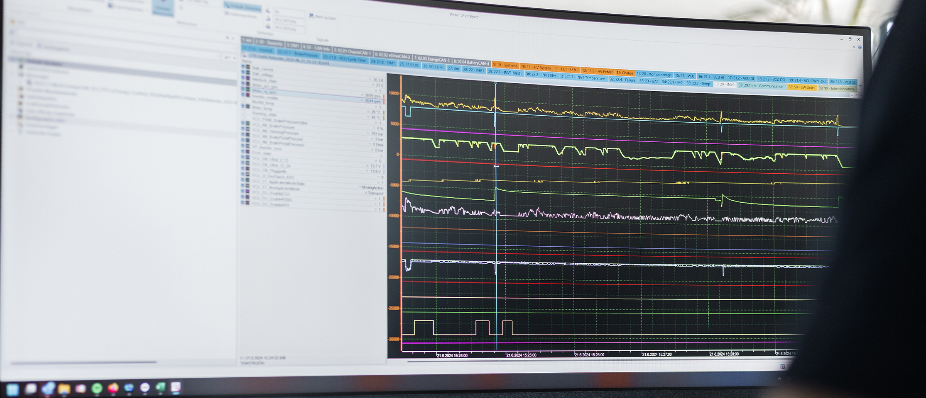Open Excel icon on the taskbar
Viewport: 926px width, 398px height.
160,387
